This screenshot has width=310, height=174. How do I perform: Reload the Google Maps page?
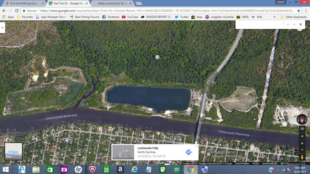click(x=17, y=11)
